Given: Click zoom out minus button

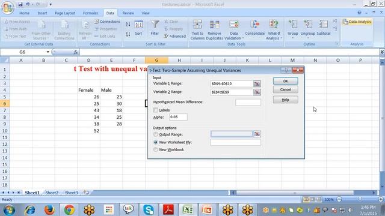Looking at the screenshot, I should (x=339, y=199).
